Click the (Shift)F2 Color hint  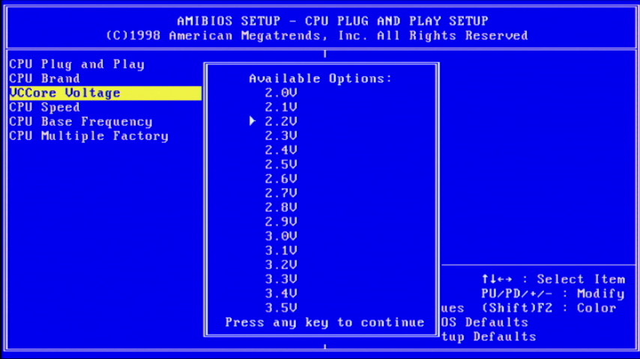tap(549, 308)
